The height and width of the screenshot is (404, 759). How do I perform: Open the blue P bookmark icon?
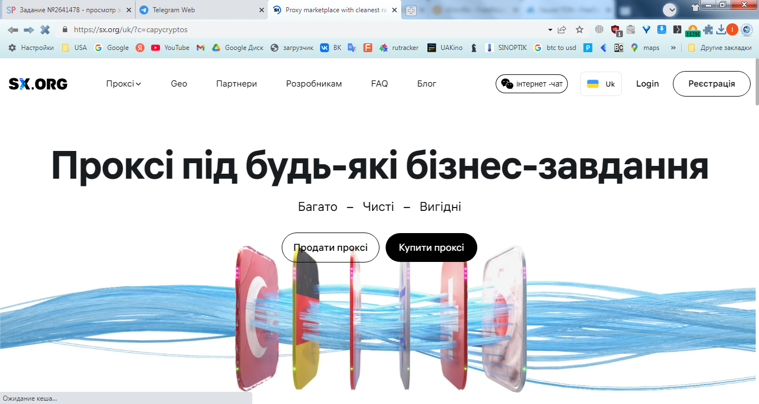coord(588,48)
